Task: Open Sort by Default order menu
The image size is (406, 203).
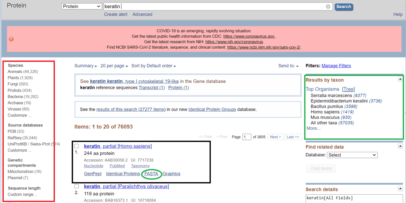Action: coord(153,66)
